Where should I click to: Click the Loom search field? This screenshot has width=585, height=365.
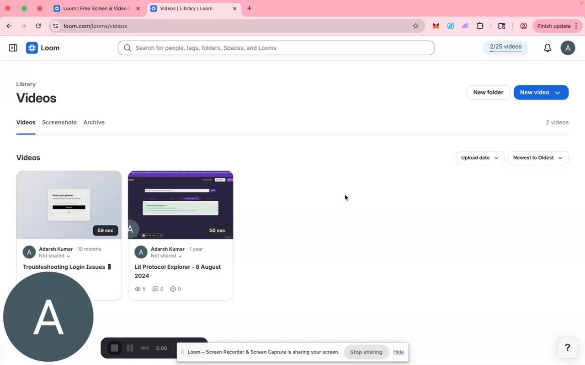(276, 48)
